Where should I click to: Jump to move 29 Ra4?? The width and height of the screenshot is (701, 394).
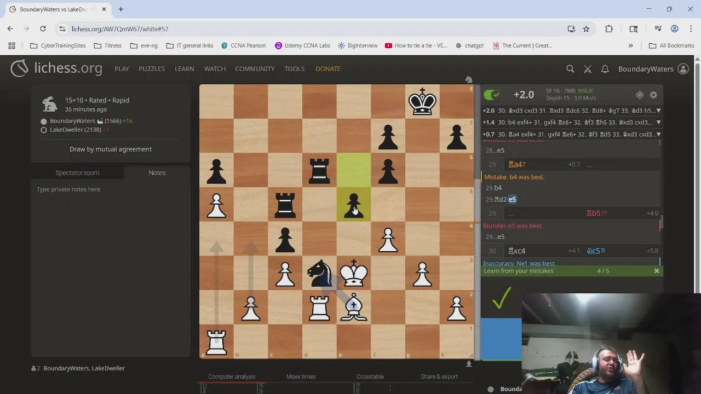point(517,164)
